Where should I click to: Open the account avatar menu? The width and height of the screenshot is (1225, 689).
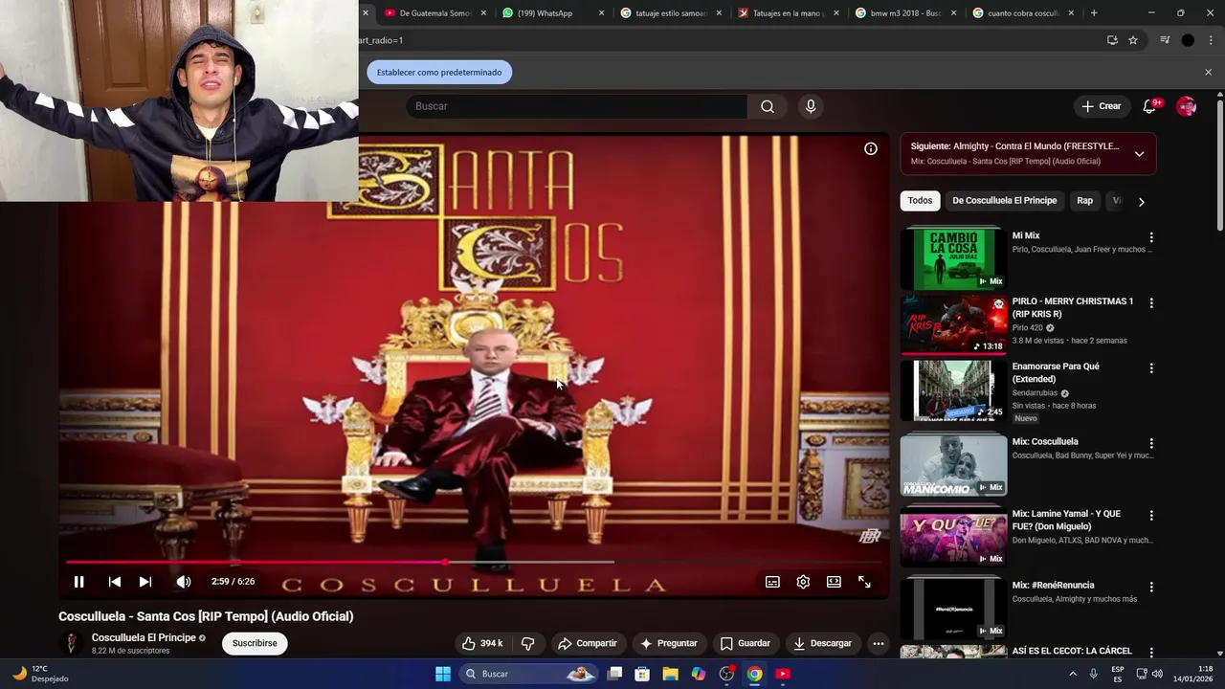1187,106
